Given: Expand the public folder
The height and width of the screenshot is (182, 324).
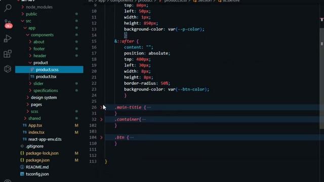Looking at the screenshot, I should click(x=22, y=14).
